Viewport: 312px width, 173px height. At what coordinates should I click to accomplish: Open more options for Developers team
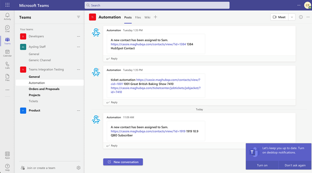coord(78,36)
